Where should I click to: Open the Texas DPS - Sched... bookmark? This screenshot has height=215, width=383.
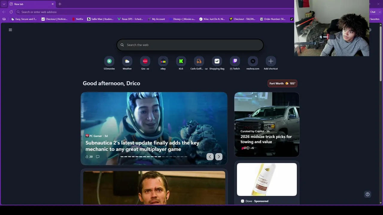(130, 19)
